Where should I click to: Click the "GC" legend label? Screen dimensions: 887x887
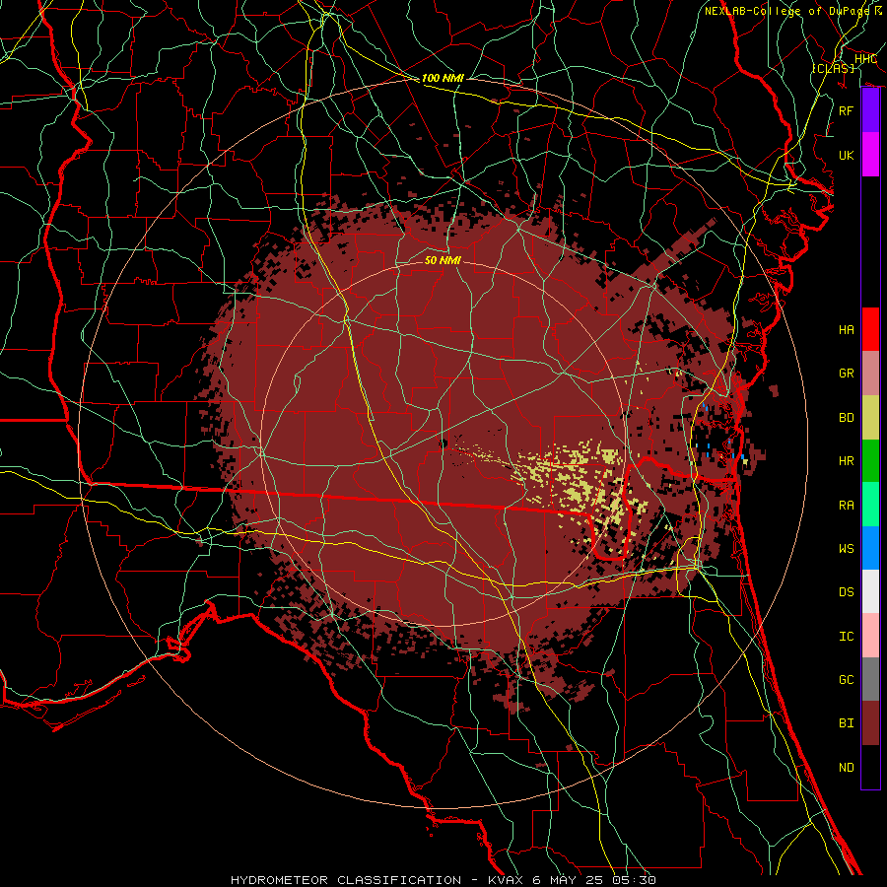pyautogui.click(x=847, y=680)
